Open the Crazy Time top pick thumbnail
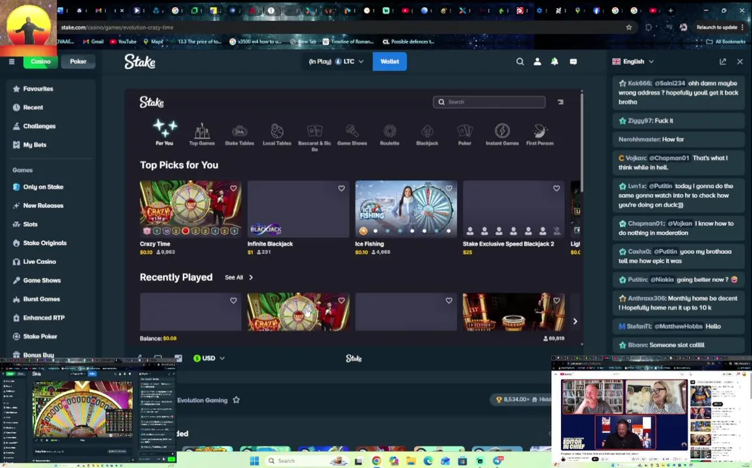This screenshot has height=468, width=752. [190, 209]
